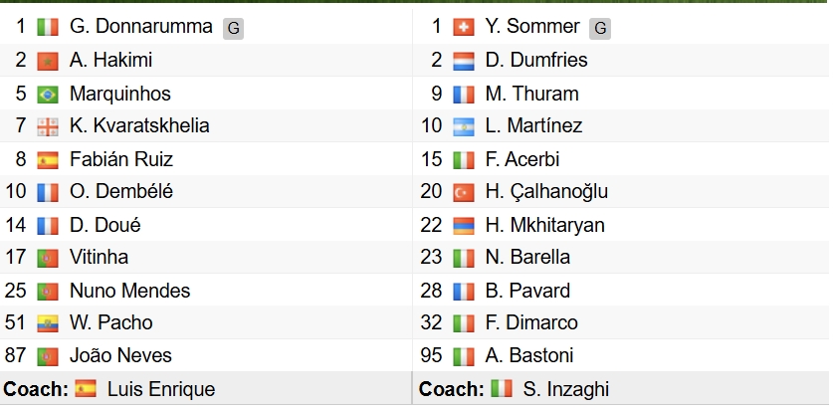Open O. Dembélé player link
This screenshot has width=834, height=410.
click(121, 192)
